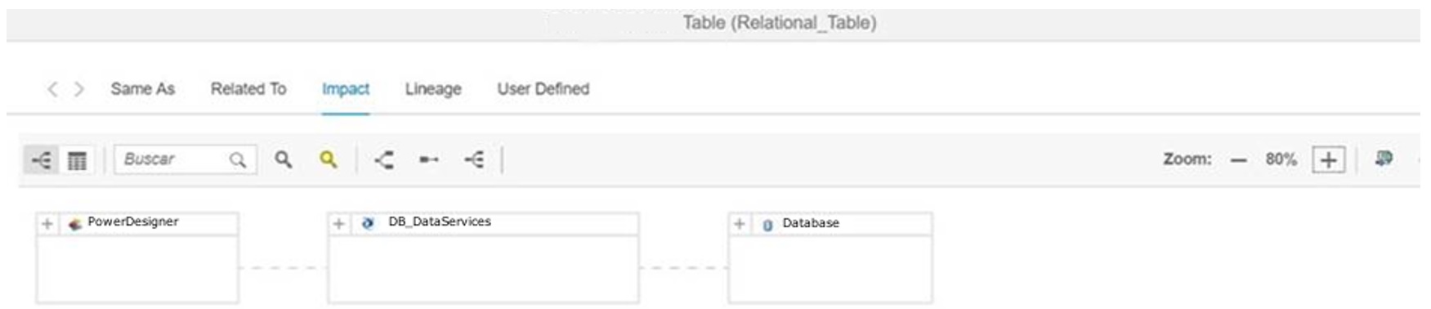Click the black magnifier search icon
1431x309 pixels.
pyautogui.click(x=283, y=159)
